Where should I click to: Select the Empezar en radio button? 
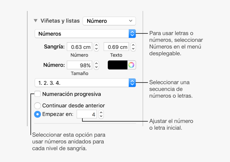[x=37, y=114]
